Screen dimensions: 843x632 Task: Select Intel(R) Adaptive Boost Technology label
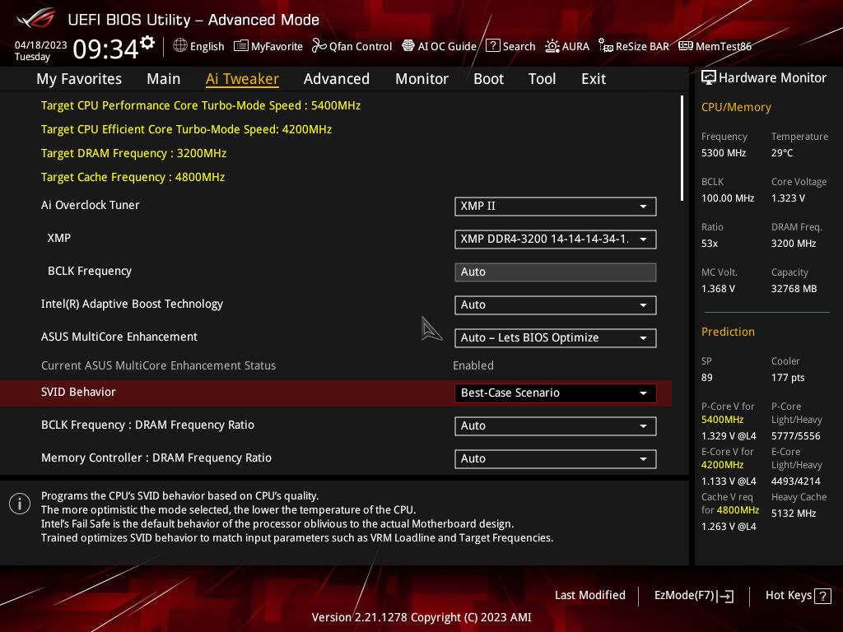[132, 304]
